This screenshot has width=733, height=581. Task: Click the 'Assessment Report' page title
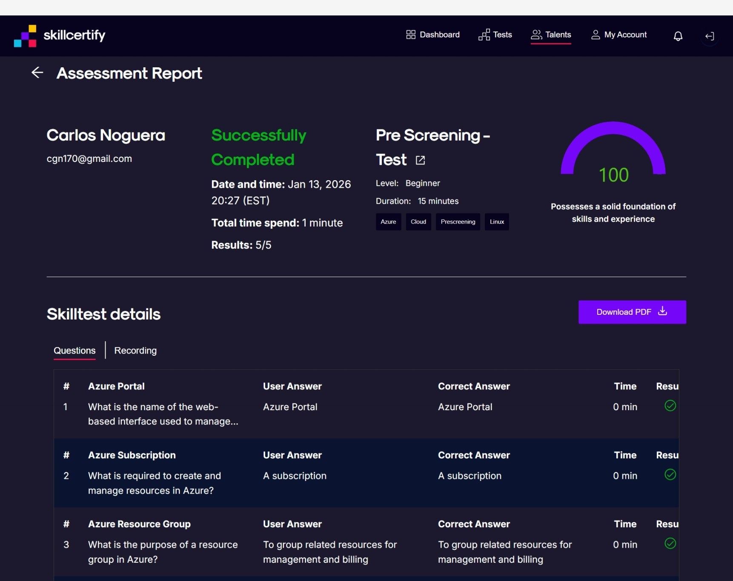129,73
